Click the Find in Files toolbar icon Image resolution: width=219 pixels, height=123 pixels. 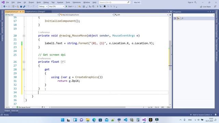point(79,6)
